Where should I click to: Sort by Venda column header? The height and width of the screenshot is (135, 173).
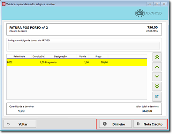[82, 57]
